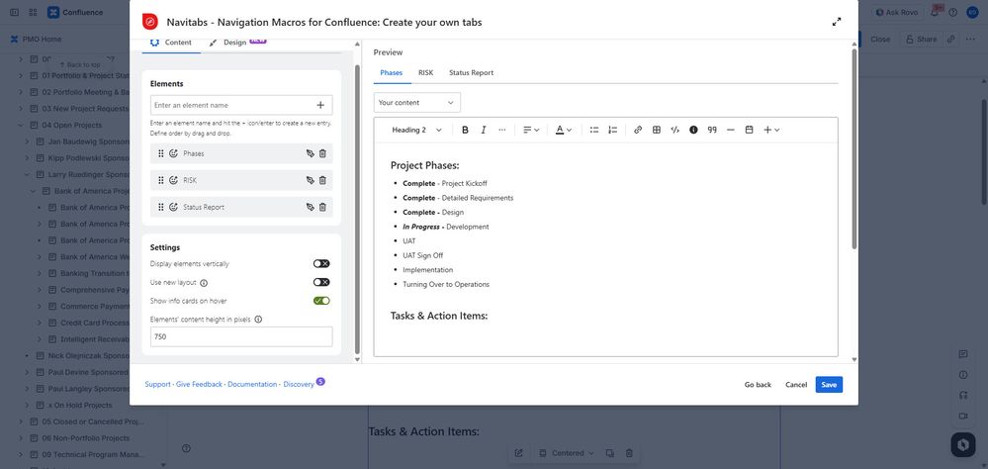The width and height of the screenshot is (988, 469).
Task: Toggle Display elements vertically switch
Action: (321, 264)
